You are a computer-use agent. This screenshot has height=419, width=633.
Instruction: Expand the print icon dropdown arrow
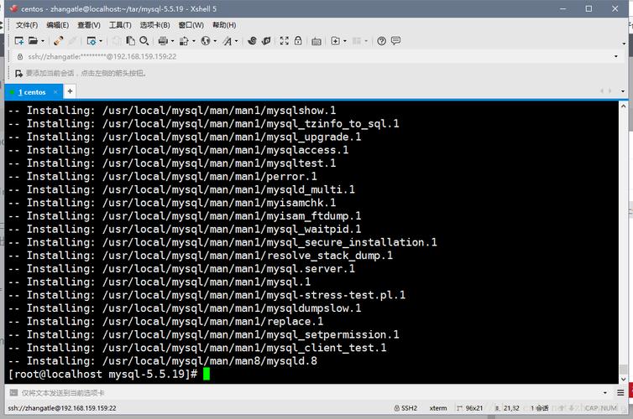click(172, 40)
